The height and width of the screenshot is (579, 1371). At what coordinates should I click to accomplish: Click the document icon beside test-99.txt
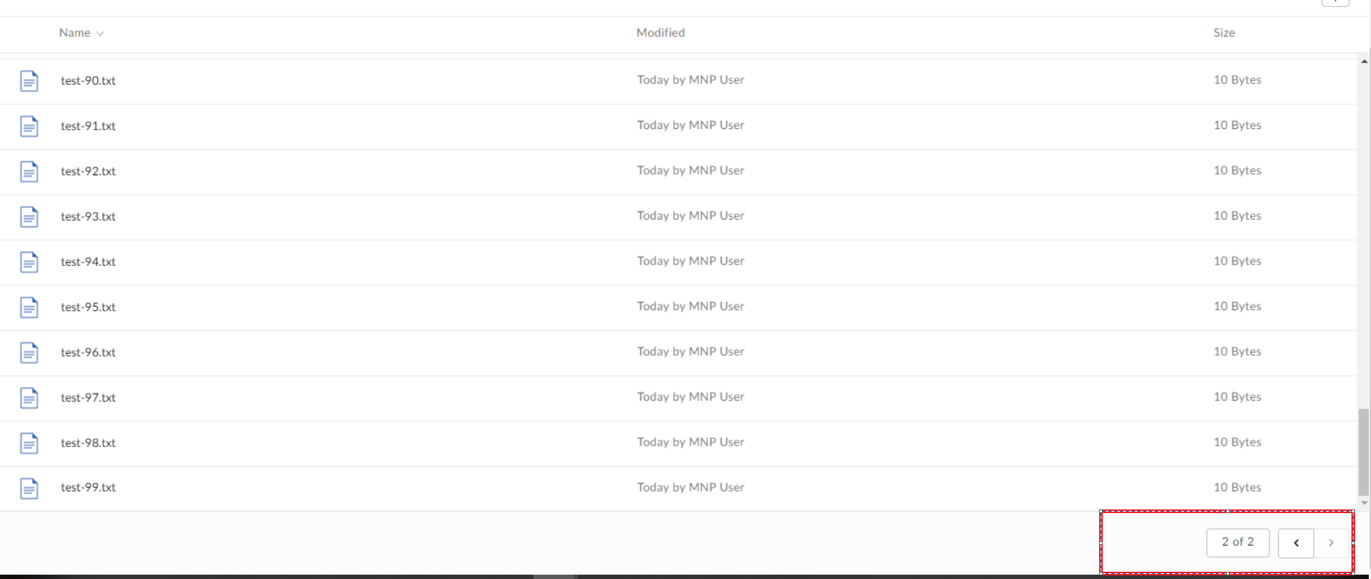tap(29, 488)
